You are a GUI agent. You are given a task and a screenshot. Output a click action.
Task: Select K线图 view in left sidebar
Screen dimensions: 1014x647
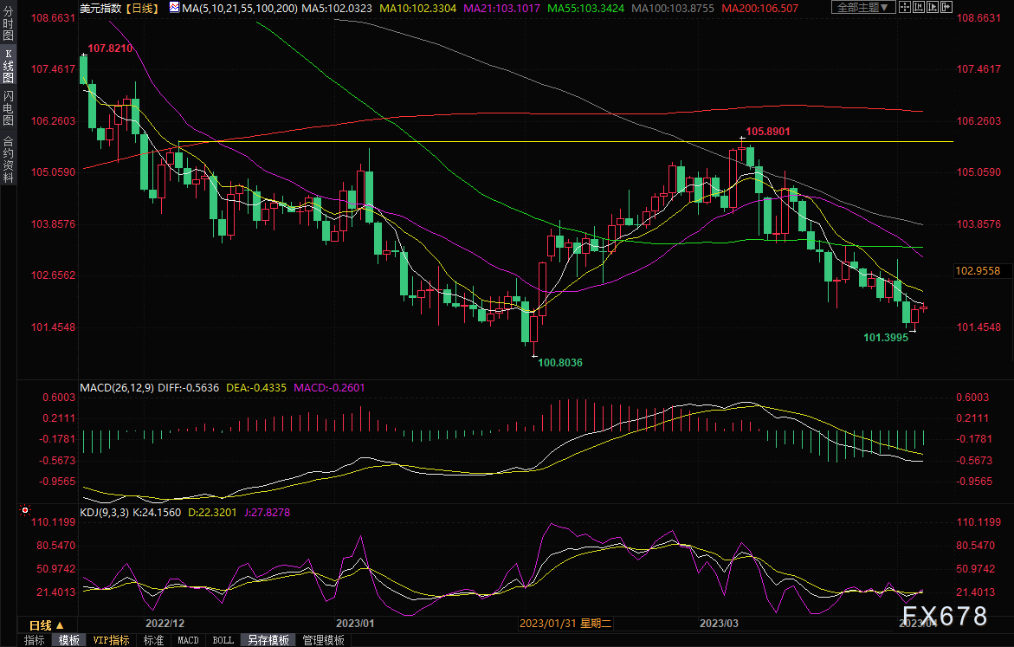pyautogui.click(x=8, y=66)
